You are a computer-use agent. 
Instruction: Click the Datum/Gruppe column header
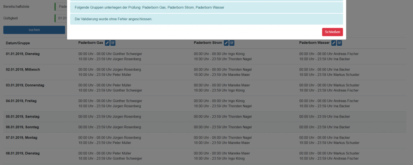point(18,43)
